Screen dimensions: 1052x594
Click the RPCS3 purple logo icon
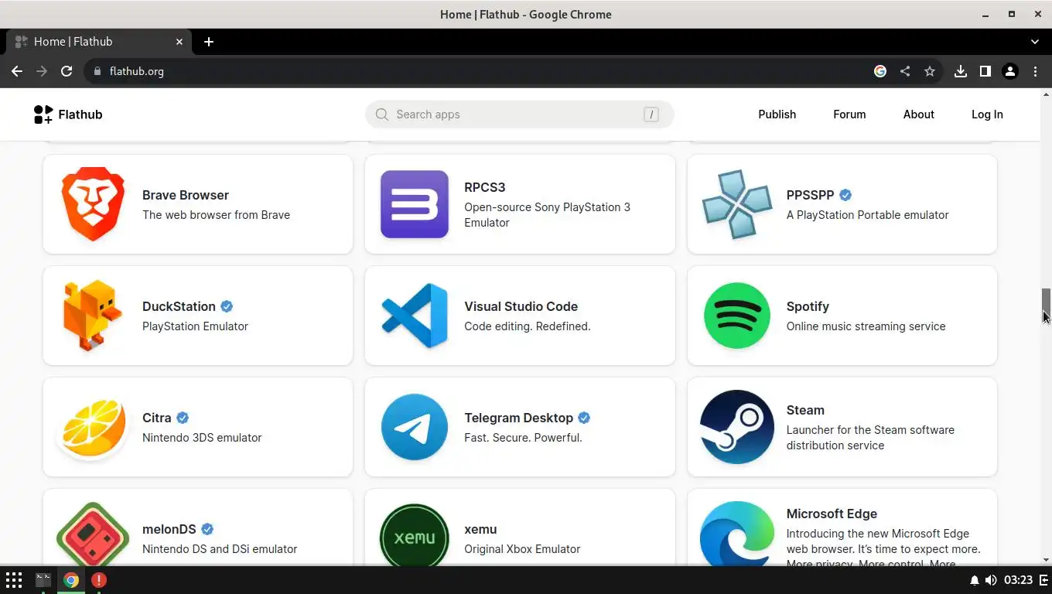[x=415, y=204]
